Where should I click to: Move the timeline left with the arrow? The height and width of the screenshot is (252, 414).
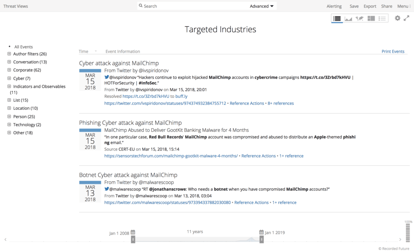tap(5, 239)
